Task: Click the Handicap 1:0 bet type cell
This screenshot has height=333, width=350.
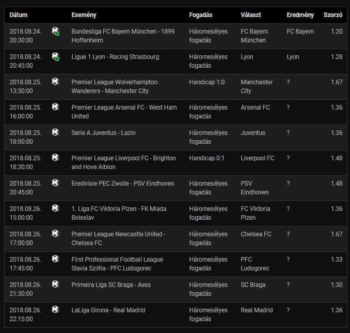Action: (x=207, y=82)
